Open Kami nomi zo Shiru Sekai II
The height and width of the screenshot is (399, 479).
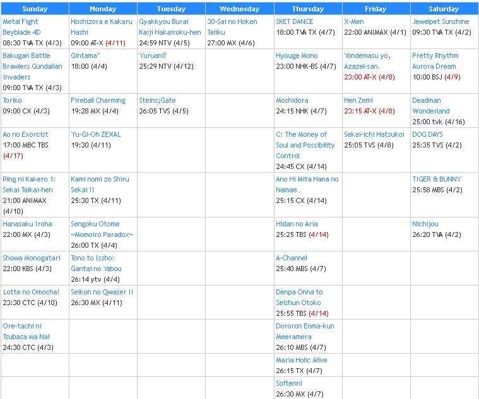tap(100, 185)
